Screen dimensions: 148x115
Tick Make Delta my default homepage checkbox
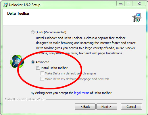click(42, 79)
